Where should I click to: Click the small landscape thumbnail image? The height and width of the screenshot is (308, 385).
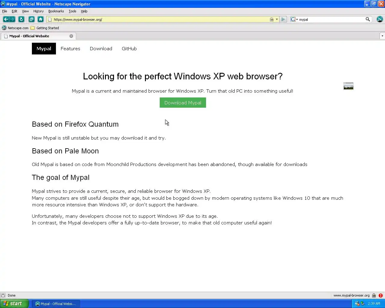click(349, 86)
